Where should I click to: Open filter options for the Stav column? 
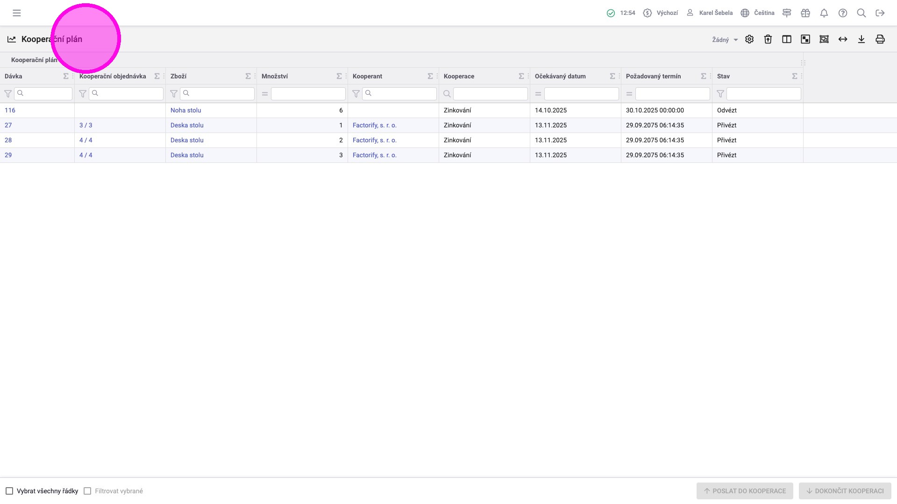click(x=720, y=94)
